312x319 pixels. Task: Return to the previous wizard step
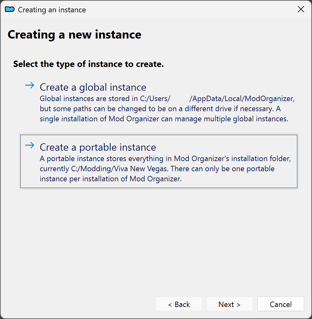(179, 304)
